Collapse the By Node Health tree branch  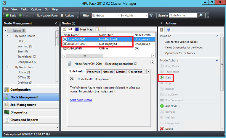8,35
